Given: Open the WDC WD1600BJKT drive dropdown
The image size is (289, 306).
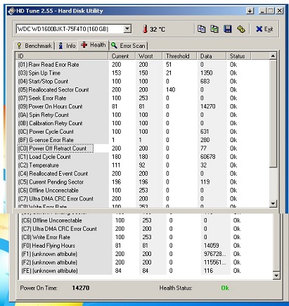Looking at the screenshot, I should click(x=127, y=29).
